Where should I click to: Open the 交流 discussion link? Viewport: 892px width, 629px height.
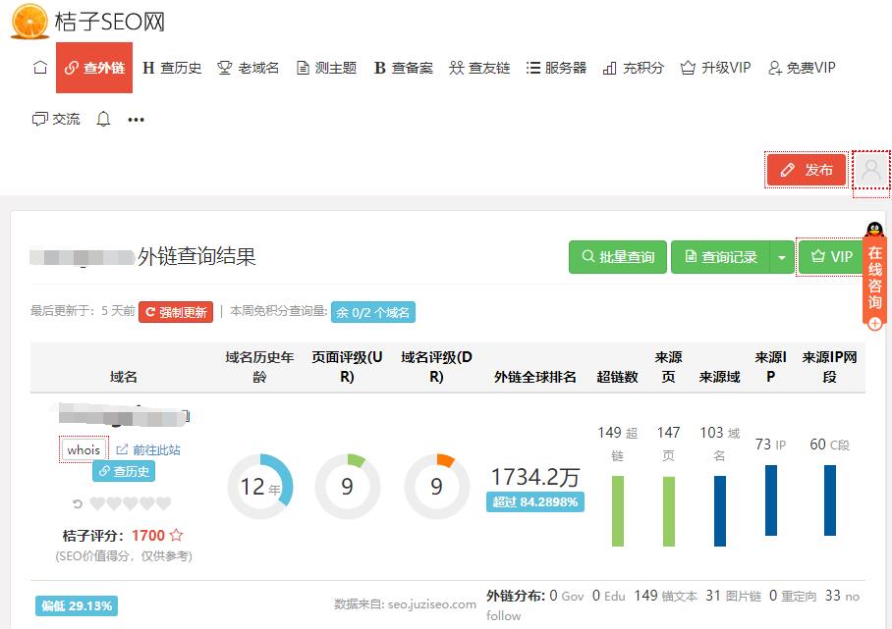[56, 119]
